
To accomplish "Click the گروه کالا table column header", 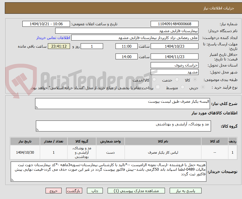I will tap(82, 141).
